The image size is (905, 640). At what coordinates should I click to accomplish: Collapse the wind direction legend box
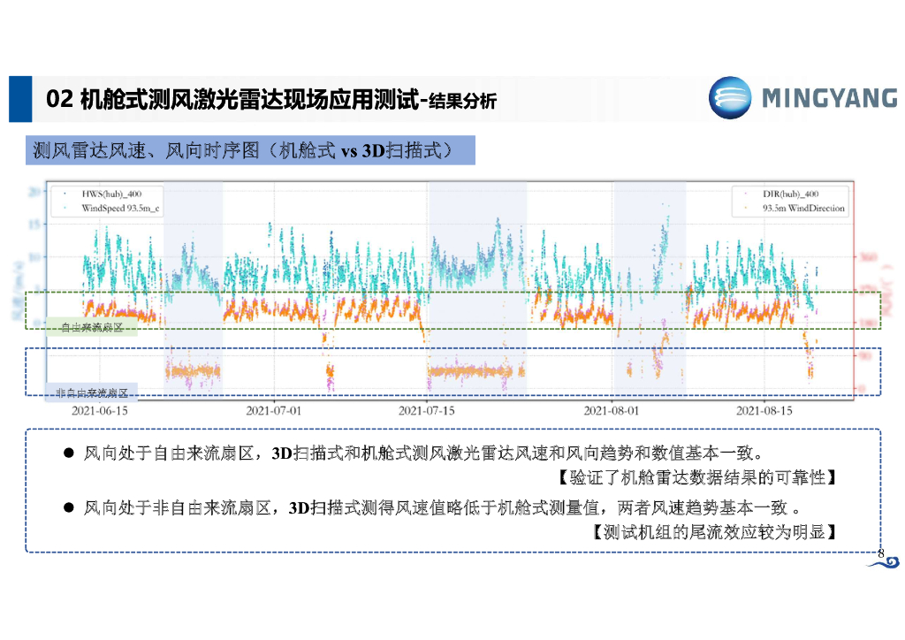789,200
